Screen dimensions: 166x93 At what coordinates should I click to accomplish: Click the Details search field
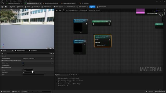click(25, 53)
